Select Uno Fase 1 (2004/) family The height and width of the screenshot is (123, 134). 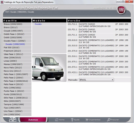(17, 111)
